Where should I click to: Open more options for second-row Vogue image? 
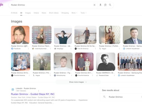tap(50, 75)
